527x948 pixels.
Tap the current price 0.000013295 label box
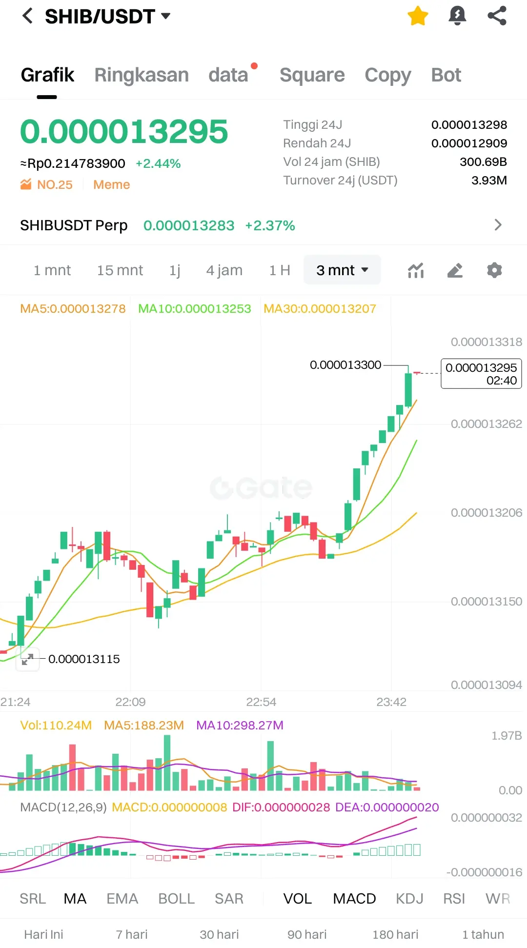click(481, 374)
